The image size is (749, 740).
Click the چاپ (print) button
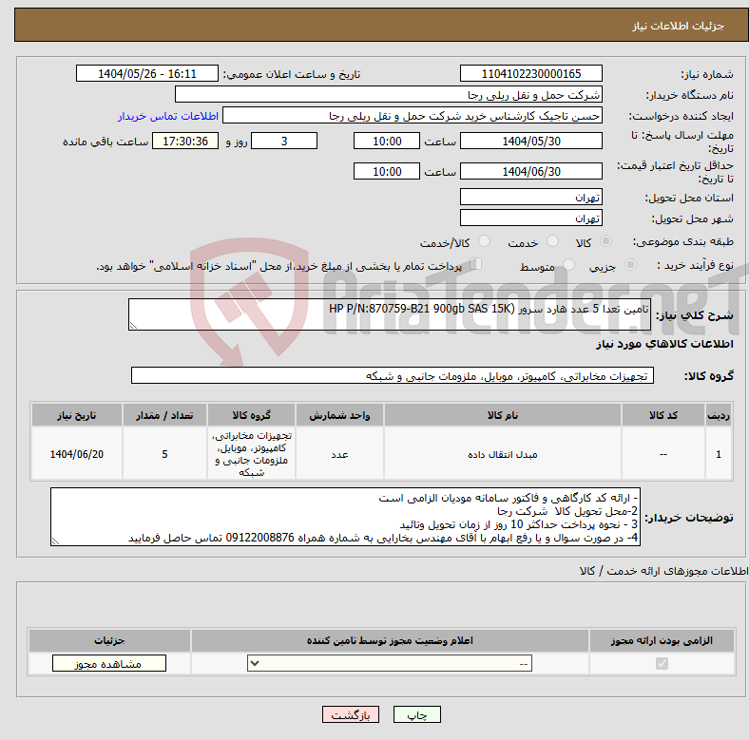(416, 714)
